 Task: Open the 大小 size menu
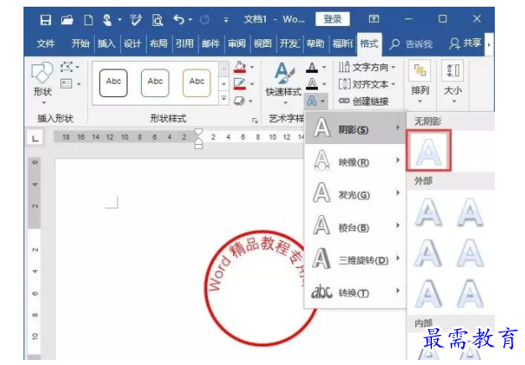click(453, 82)
